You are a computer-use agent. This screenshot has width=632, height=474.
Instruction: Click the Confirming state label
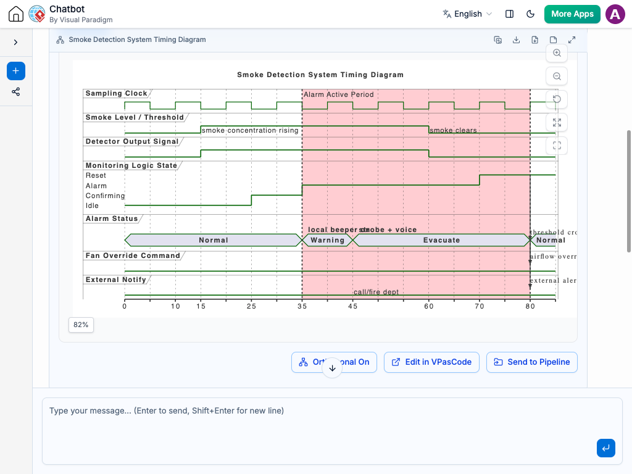click(105, 196)
